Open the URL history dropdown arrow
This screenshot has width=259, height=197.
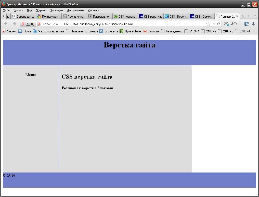[x=214, y=24]
